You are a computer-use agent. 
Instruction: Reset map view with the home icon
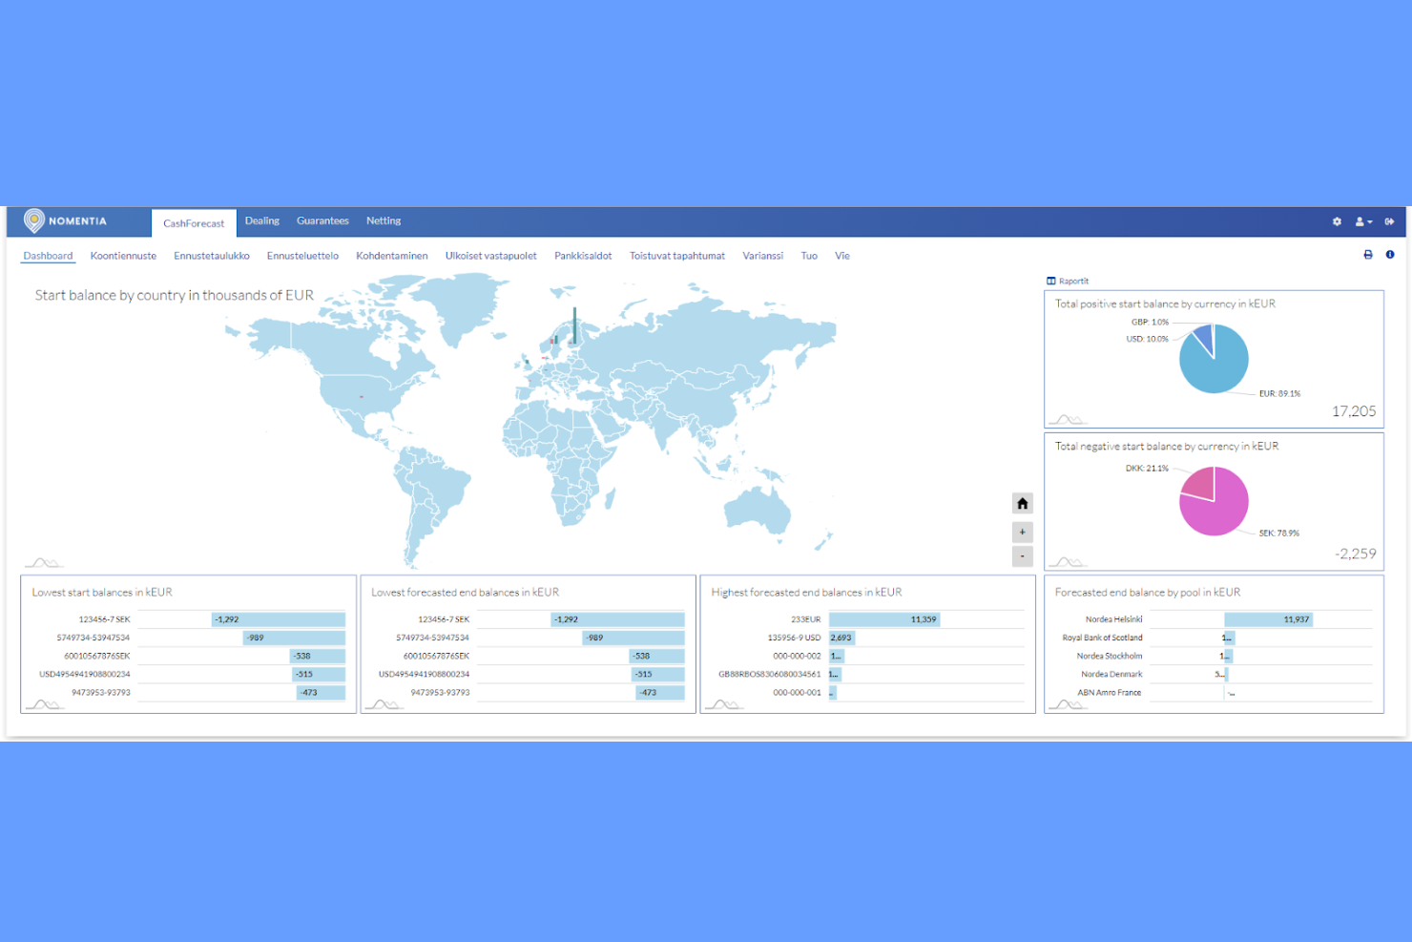1022,503
